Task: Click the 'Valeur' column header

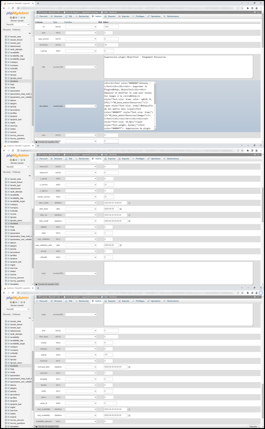Action: tap(106, 22)
